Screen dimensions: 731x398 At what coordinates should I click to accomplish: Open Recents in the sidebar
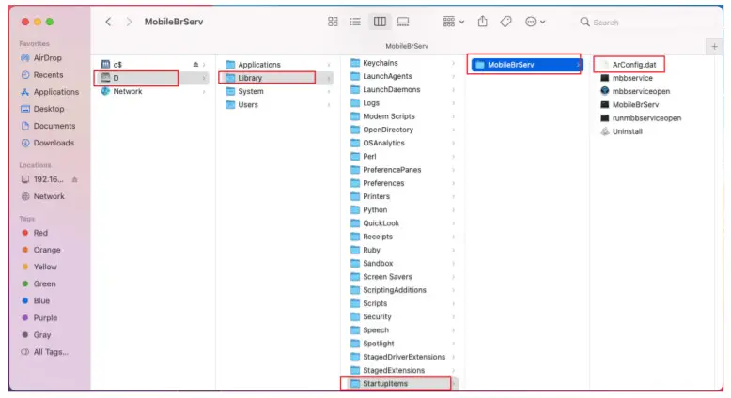point(48,74)
